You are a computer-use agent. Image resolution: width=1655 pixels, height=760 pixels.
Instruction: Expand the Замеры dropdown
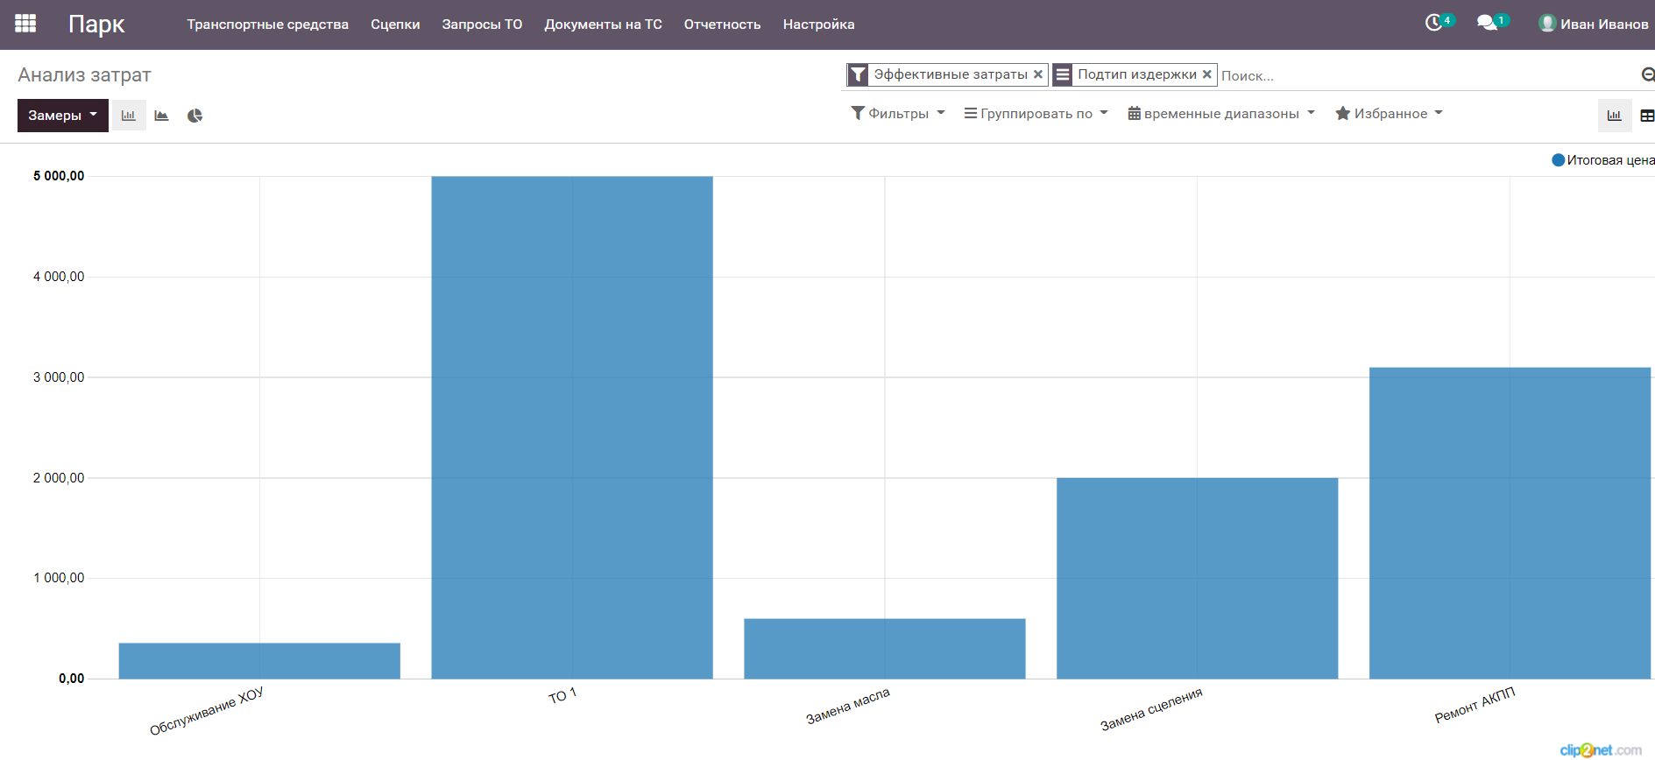(x=62, y=116)
